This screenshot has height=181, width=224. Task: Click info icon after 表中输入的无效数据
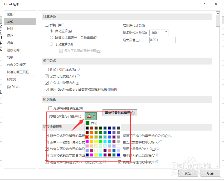(158, 155)
